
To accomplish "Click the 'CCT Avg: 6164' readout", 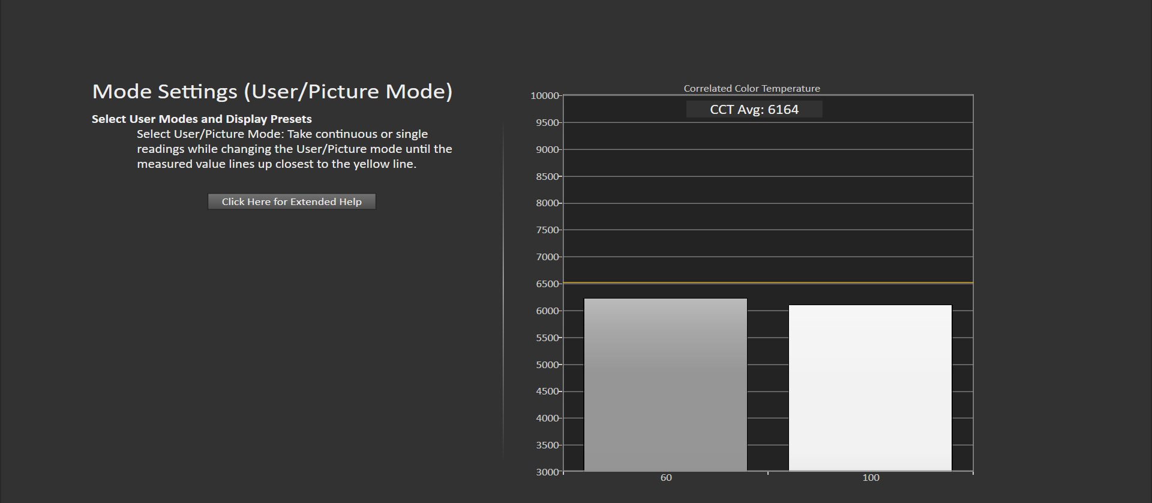I will tap(754, 109).
